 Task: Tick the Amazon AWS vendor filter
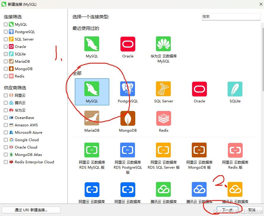click(x=6, y=125)
